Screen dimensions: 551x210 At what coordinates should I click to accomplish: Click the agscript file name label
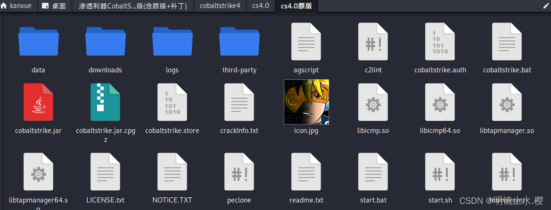click(x=306, y=70)
